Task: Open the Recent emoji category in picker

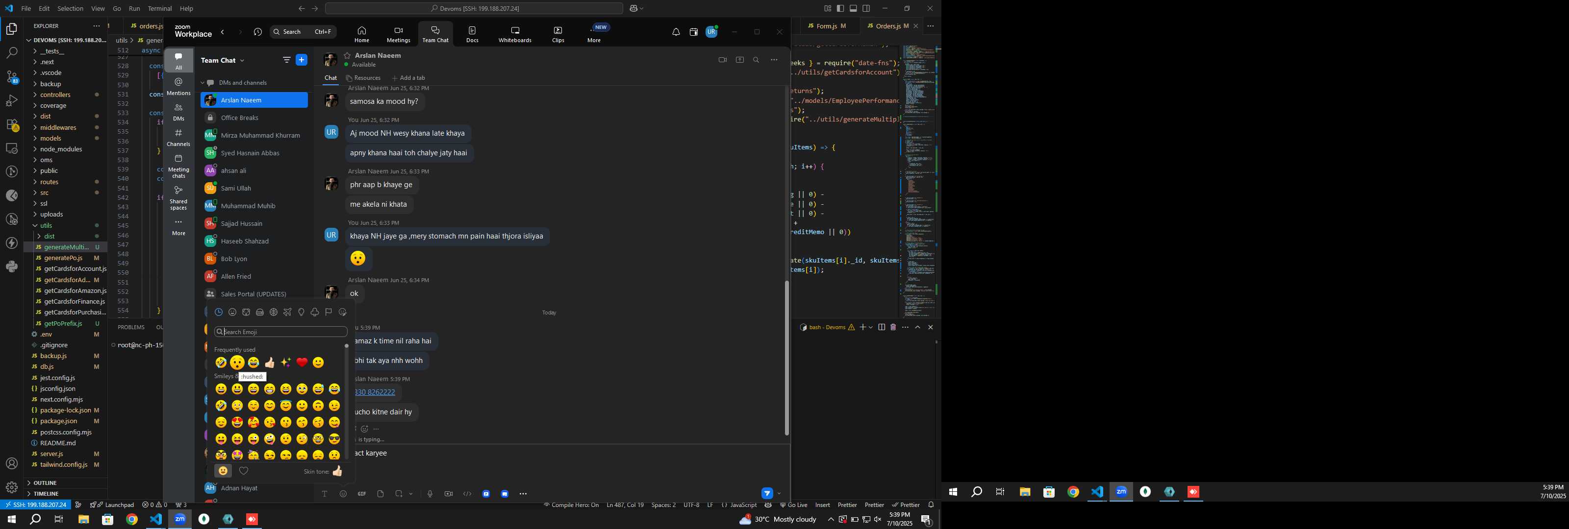Action: tap(219, 312)
